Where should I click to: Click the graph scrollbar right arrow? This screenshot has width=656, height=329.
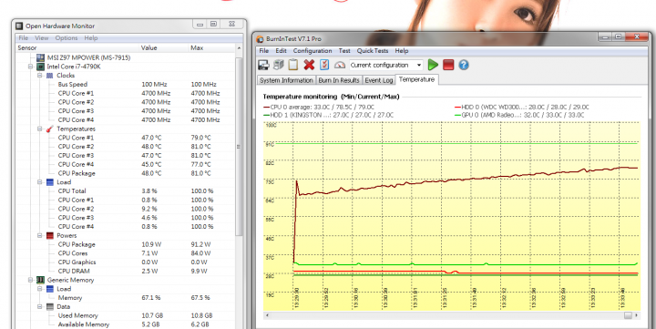point(637,315)
